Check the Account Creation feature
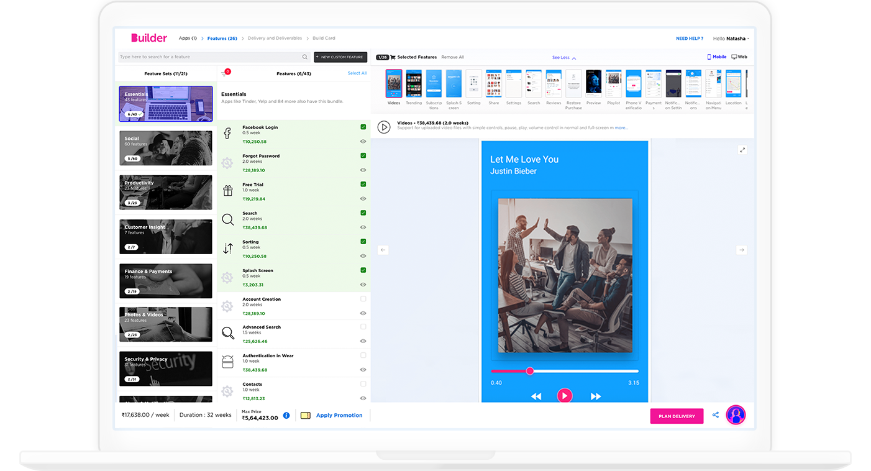Image resolution: width=871 pixels, height=471 pixels. (x=363, y=298)
